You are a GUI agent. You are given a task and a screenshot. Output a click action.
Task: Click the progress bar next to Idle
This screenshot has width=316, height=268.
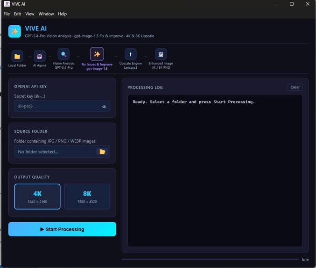coord(210,259)
